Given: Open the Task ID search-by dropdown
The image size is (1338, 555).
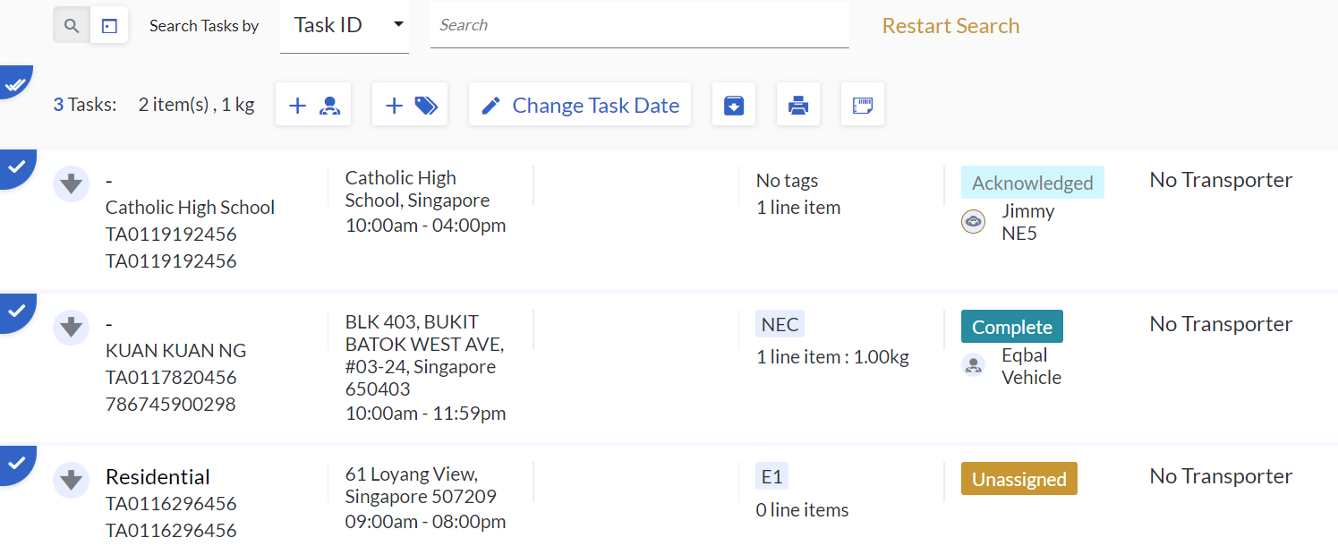Looking at the screenshot, I should click(345, 26).
